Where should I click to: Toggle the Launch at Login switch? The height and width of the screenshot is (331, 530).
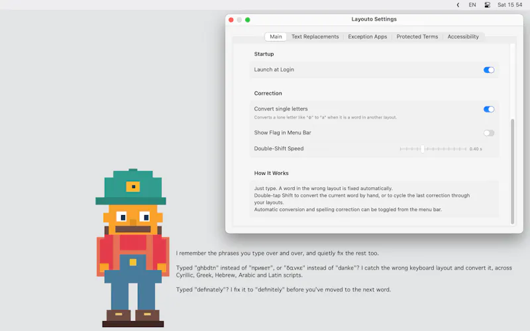click(x=489, y=70)
